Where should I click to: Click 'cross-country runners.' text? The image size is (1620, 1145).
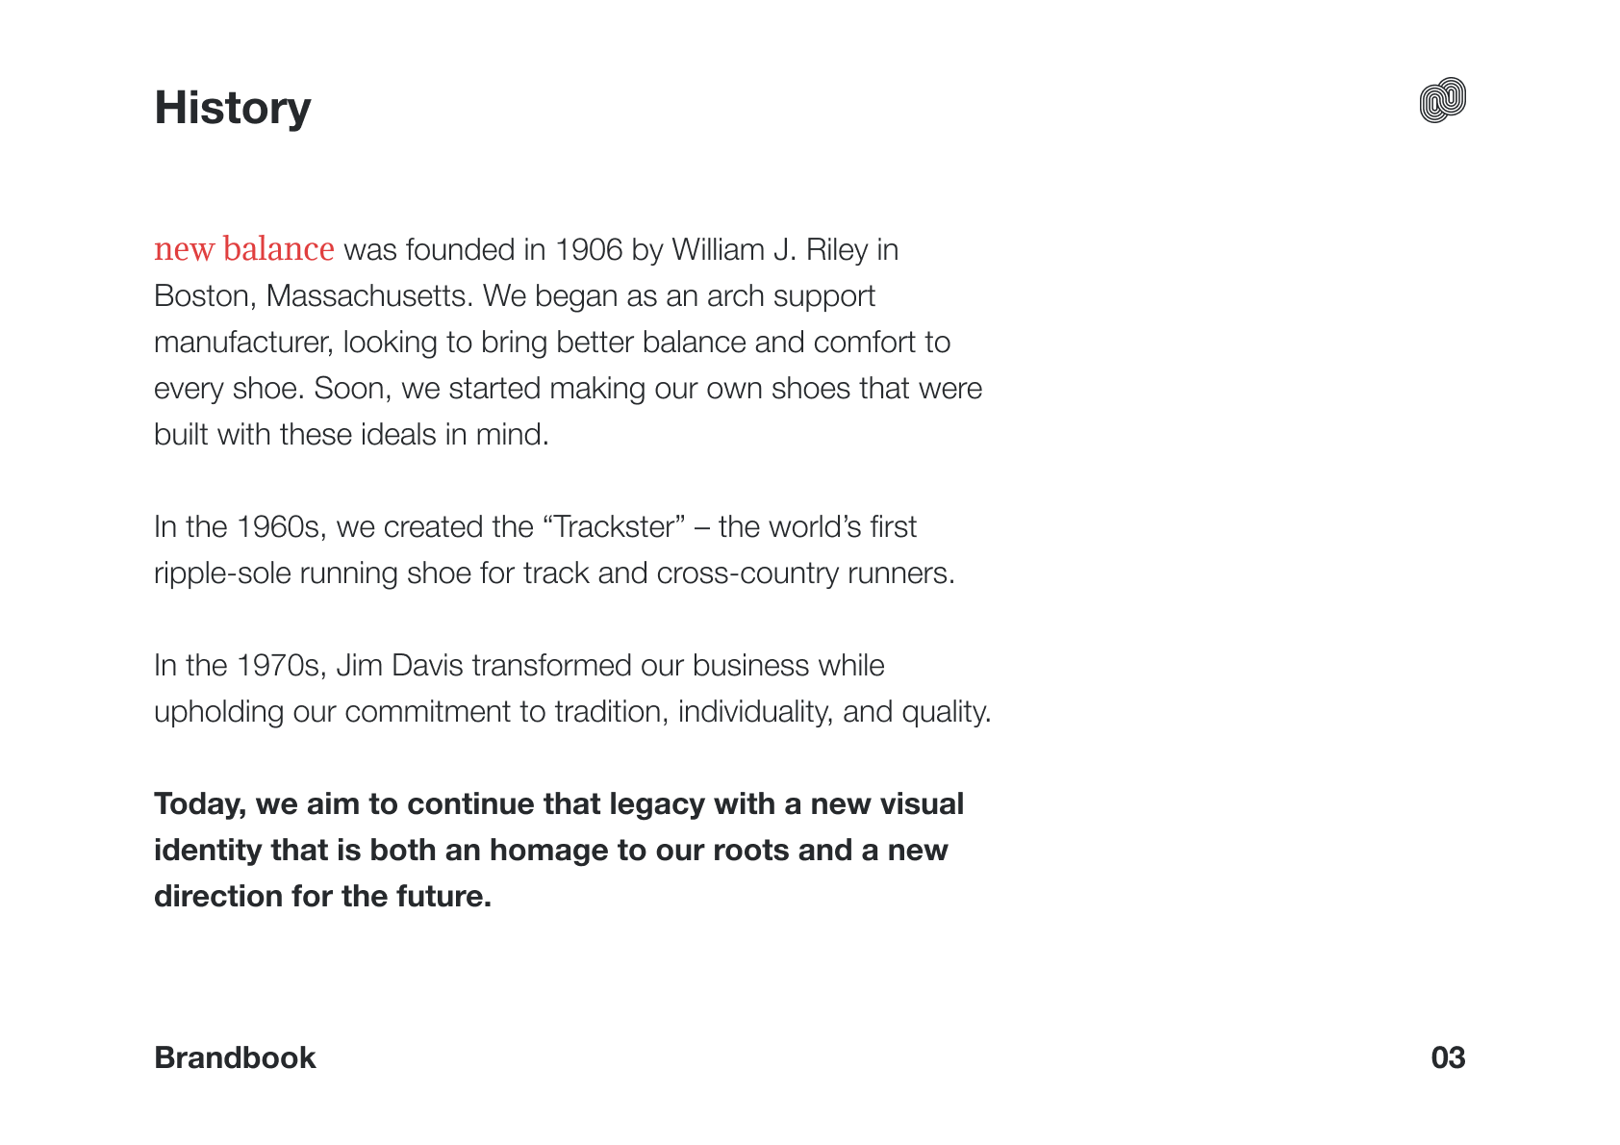(806, 572)
